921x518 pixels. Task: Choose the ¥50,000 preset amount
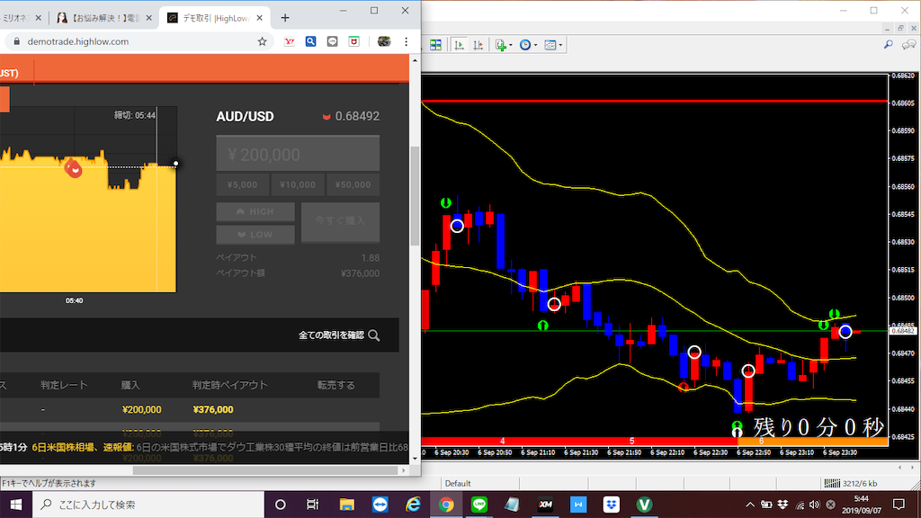pos(353,184)
